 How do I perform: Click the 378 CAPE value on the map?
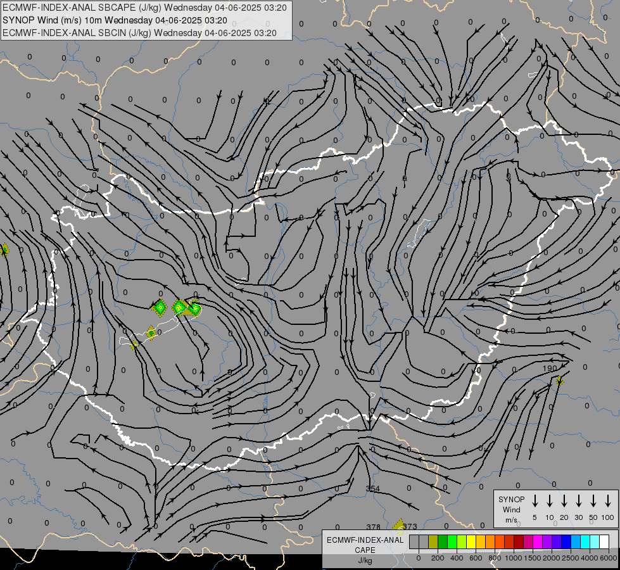coord(373,527)
